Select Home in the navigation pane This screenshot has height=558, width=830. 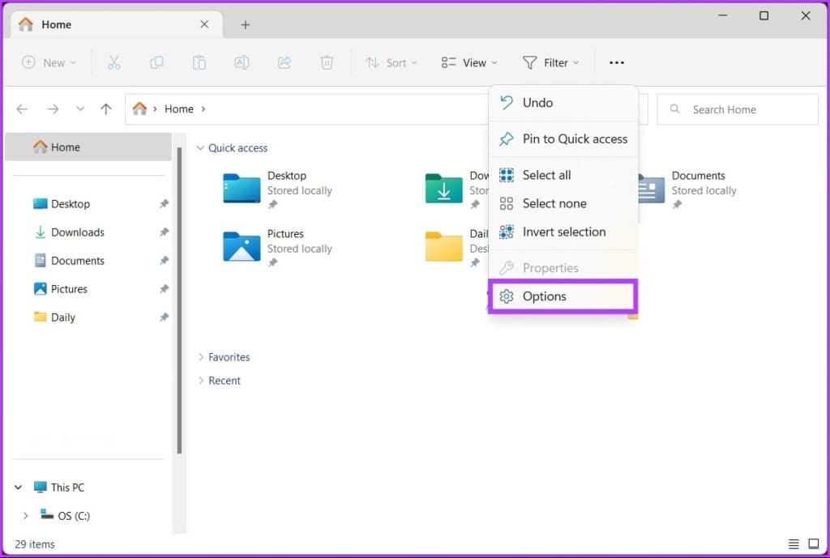coord(88,147)
